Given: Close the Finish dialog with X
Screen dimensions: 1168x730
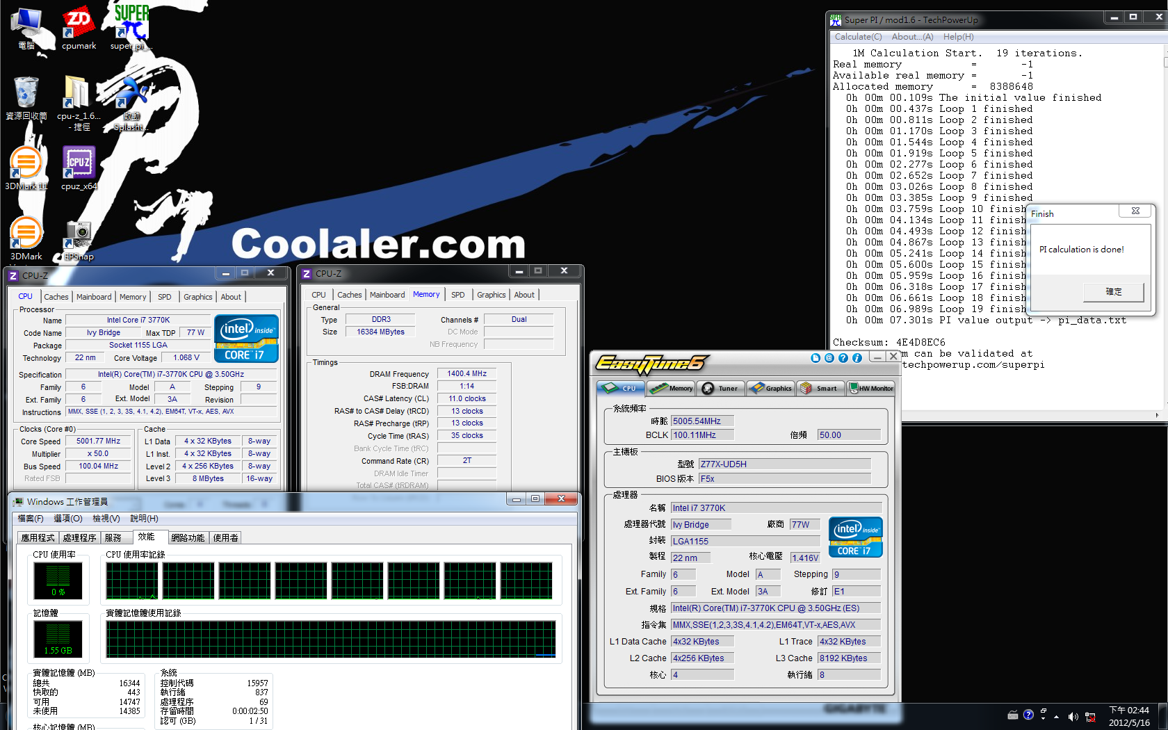Looking at the screenshot, I should (1135, 211).
